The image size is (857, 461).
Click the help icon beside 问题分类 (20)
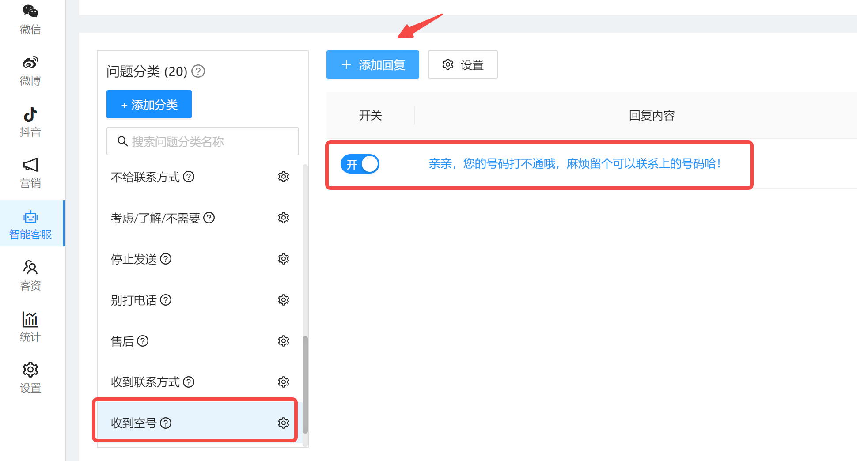point(198,72)
